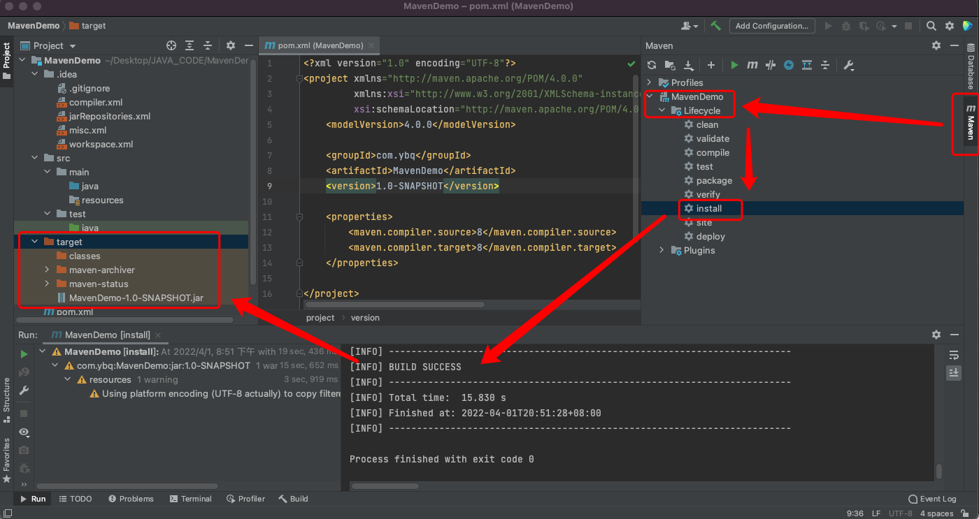Select MavenDemo-1.0-SNAPSHOT.jar file
The image size is (979, 519).
coord(136,298)
